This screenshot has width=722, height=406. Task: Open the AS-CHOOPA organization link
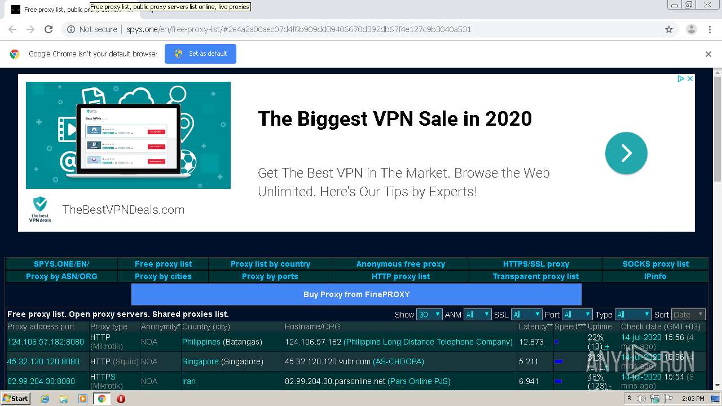[x=398, y=361]
